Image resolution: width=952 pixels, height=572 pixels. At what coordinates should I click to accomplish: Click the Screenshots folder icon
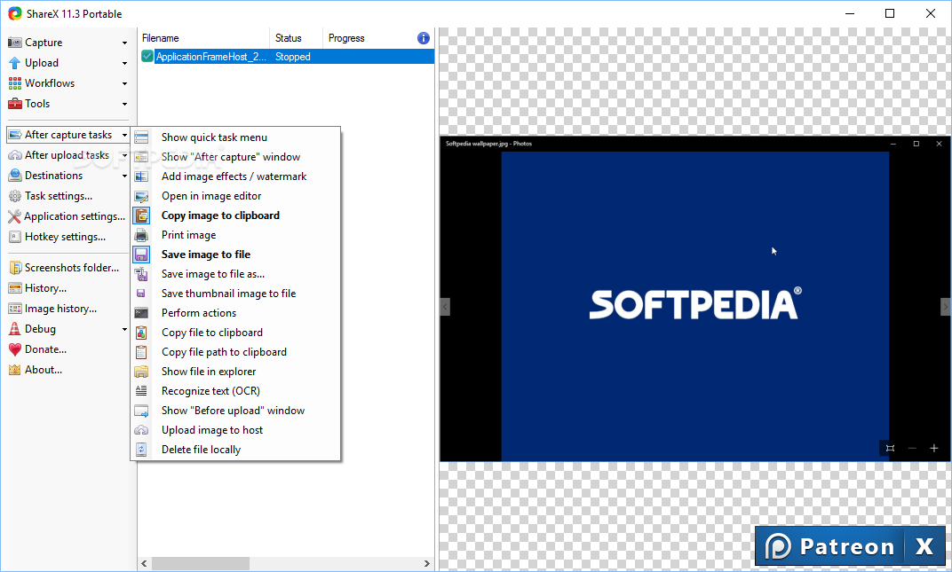coord(14,268)
